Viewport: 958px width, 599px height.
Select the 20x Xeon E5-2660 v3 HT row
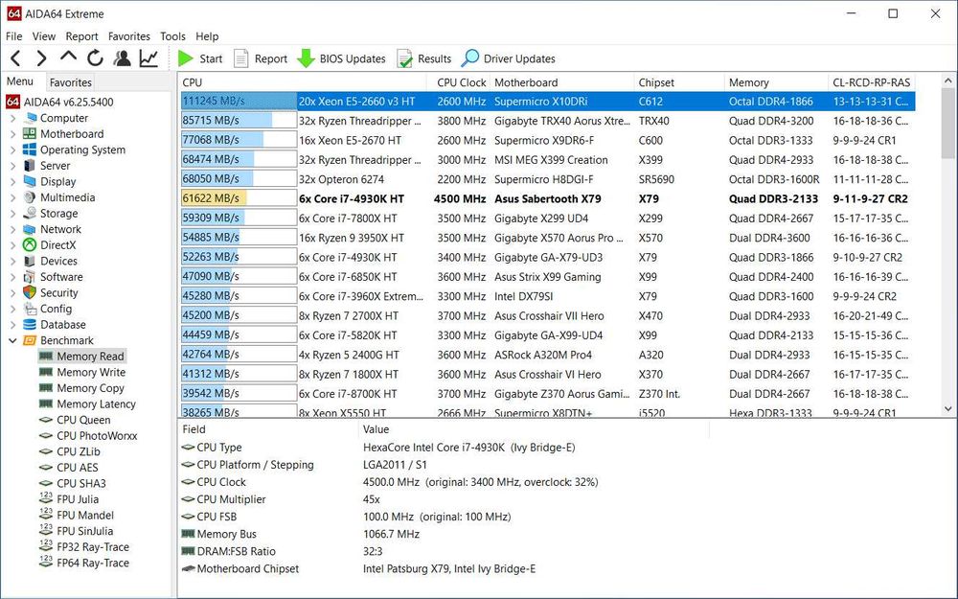(548, 102)
